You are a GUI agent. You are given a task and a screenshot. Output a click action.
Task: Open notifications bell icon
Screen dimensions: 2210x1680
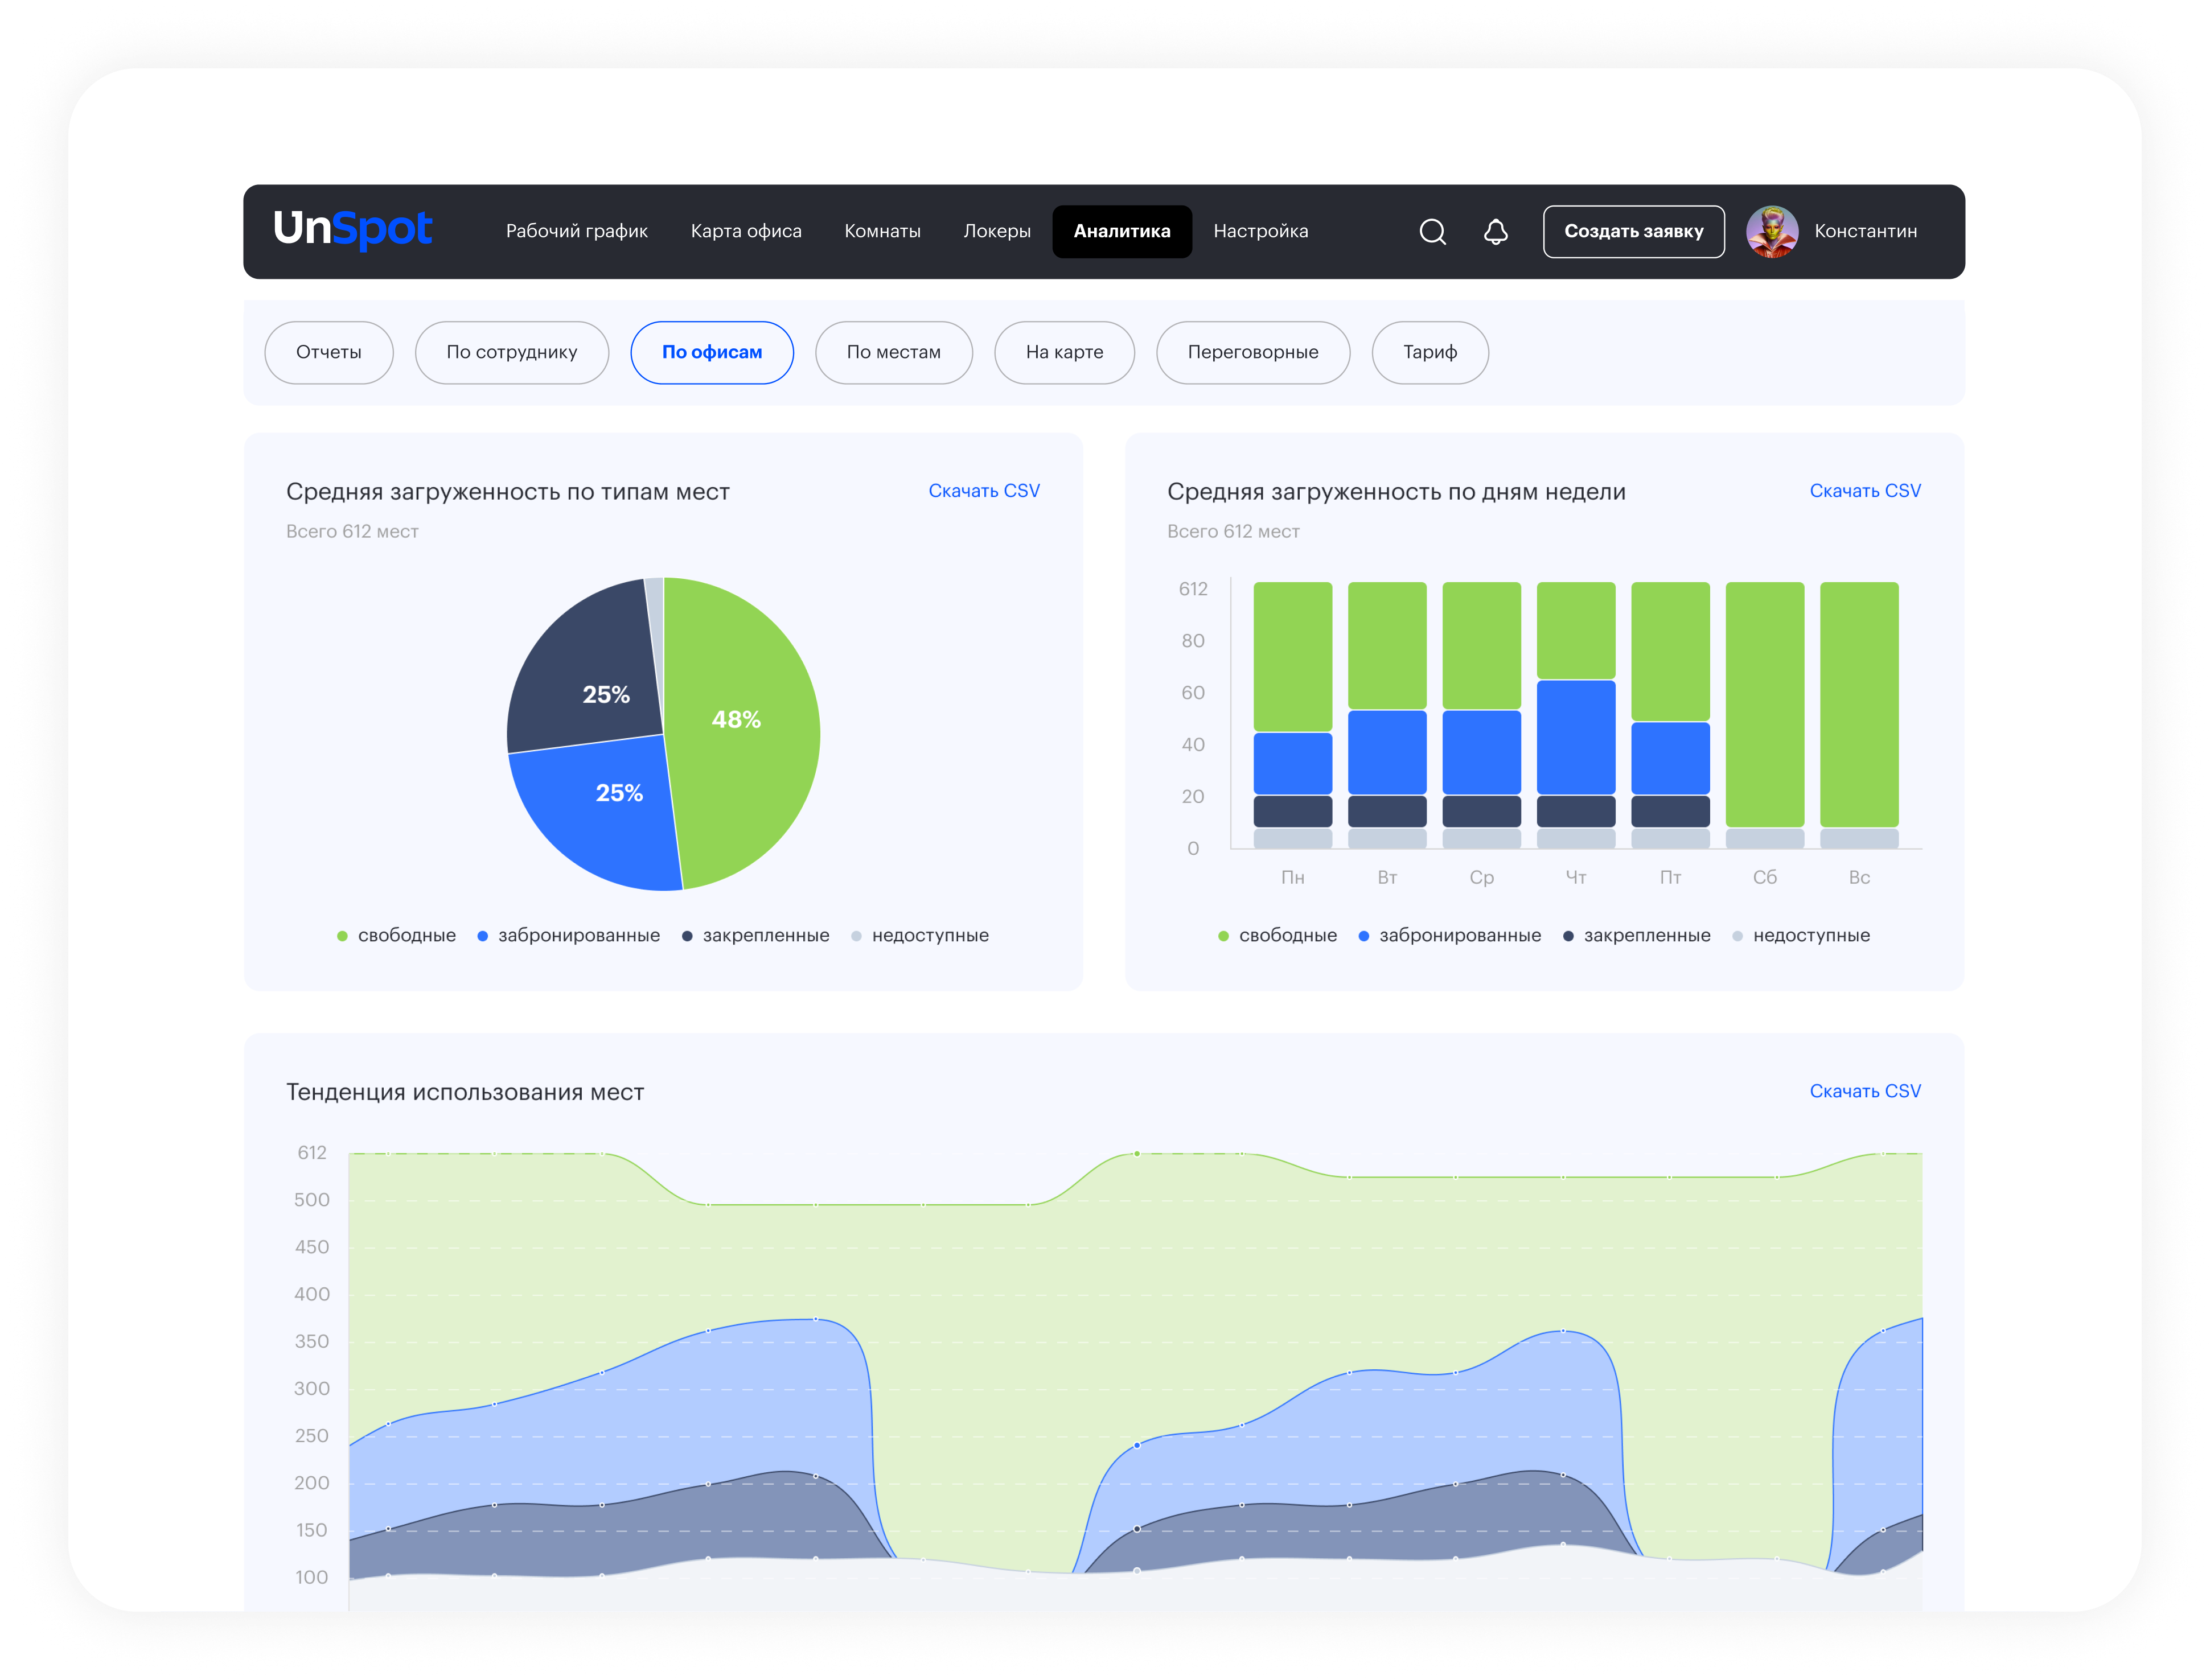point(1494,232)
